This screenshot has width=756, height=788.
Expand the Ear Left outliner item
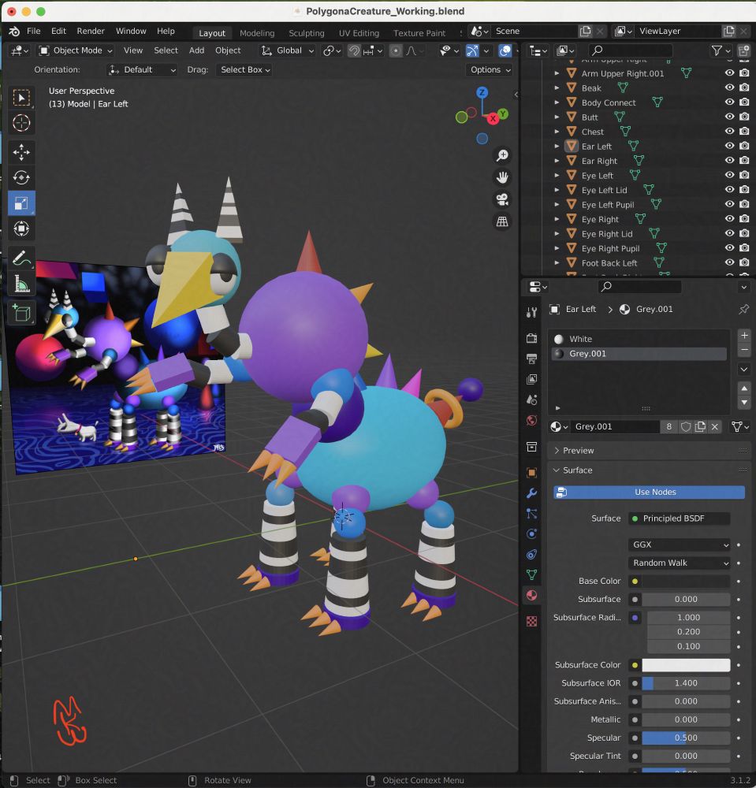pos(557,147)
